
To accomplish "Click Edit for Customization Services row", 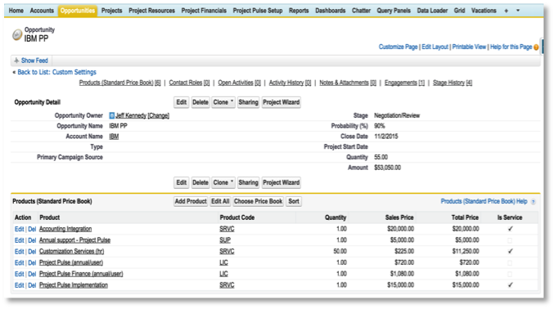I will [19, 252].
